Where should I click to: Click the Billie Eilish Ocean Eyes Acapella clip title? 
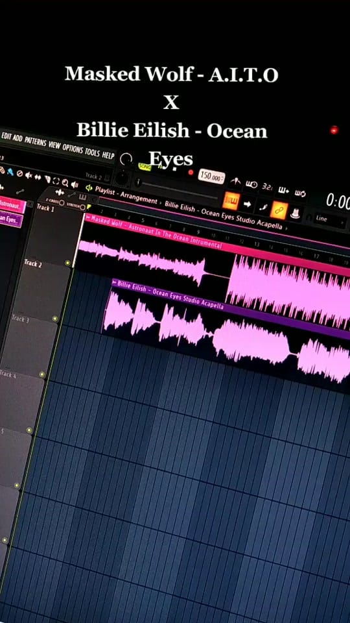point(170,296)
